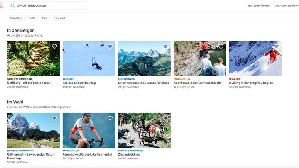This screenshot has height=168, width=299.
Task: Click the Im Wald heading
Action: click(15, 102)
